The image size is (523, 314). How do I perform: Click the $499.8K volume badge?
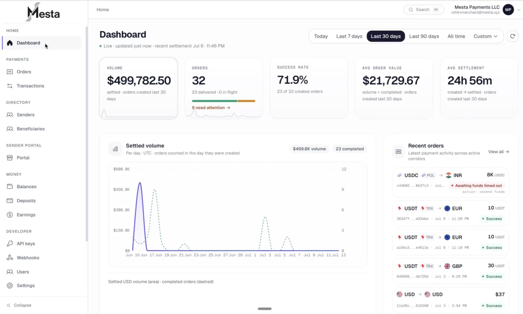[309, 149]
